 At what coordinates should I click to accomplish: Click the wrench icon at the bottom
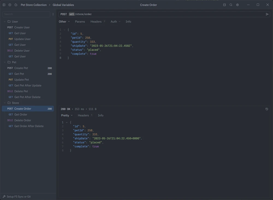[4, 196]
